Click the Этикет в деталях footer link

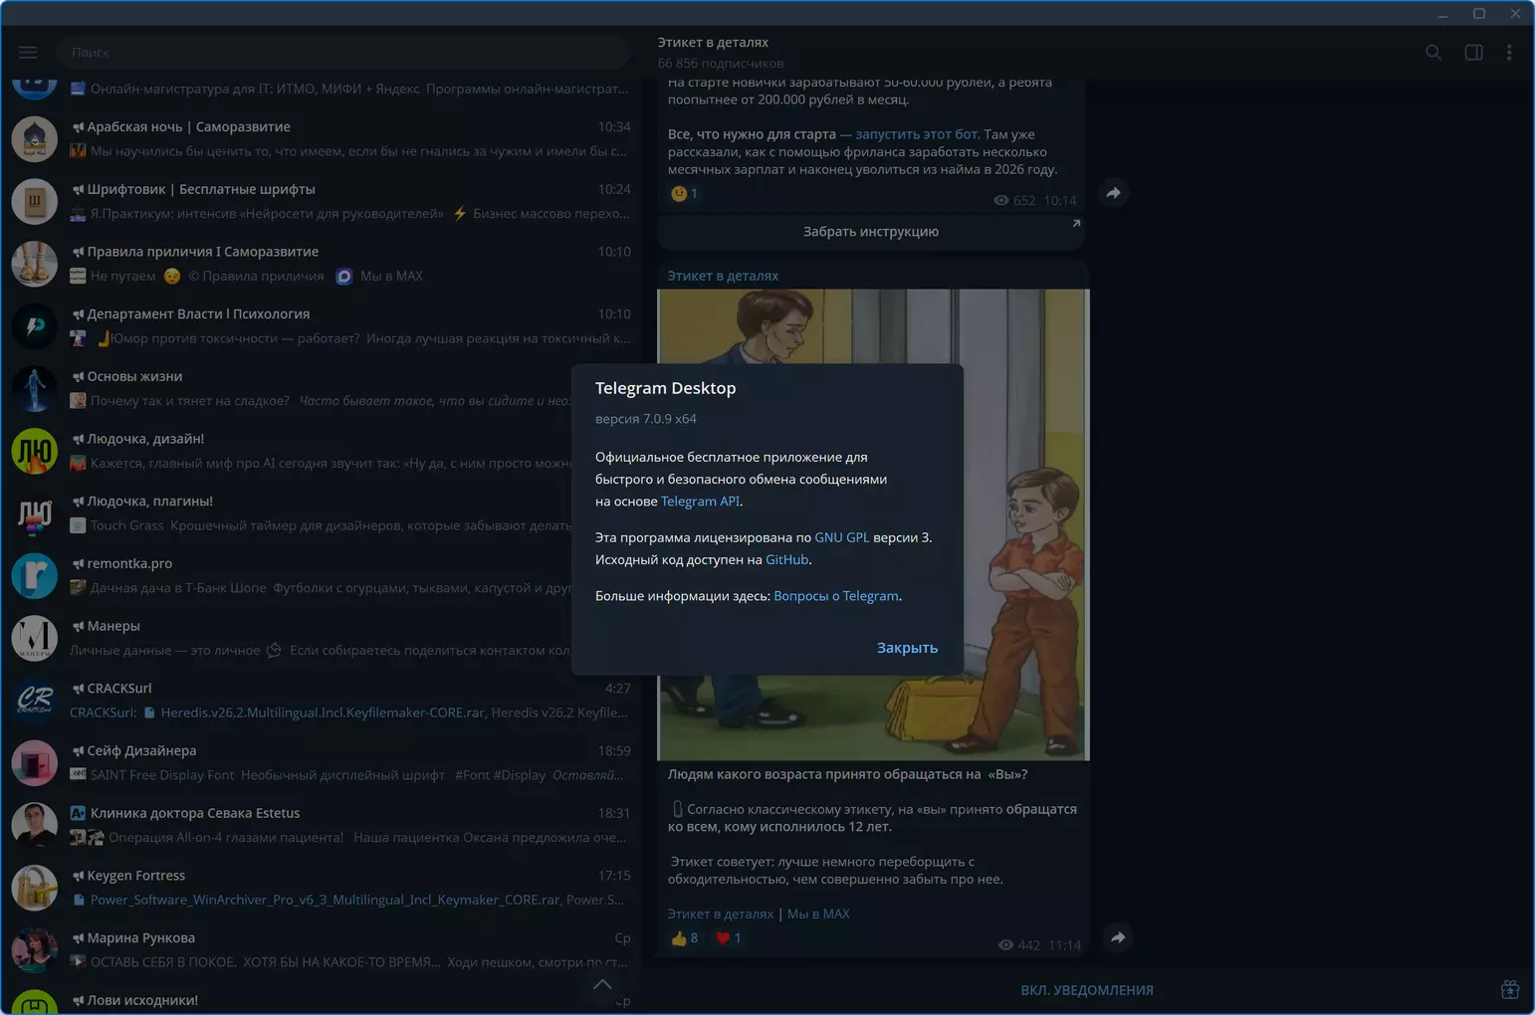click(720, 913)
